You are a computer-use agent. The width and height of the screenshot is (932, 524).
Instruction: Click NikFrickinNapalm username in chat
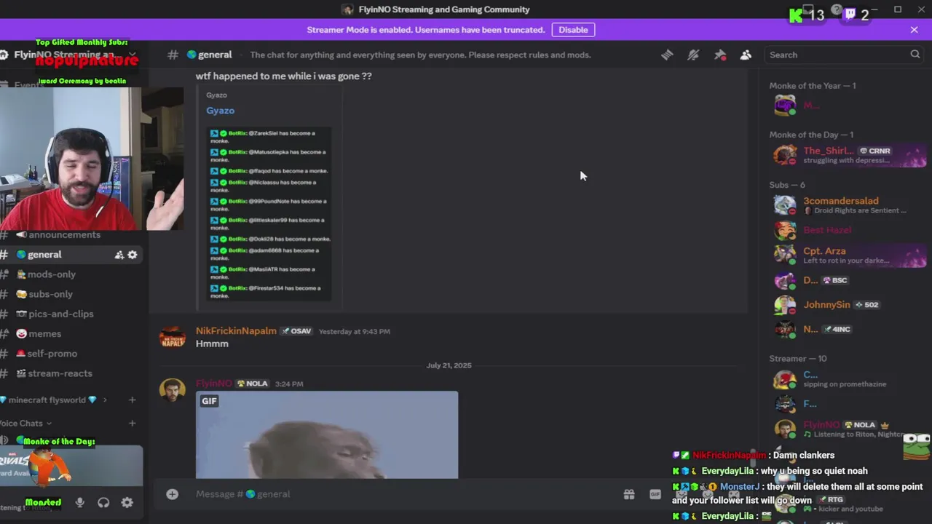click(236, 331)
